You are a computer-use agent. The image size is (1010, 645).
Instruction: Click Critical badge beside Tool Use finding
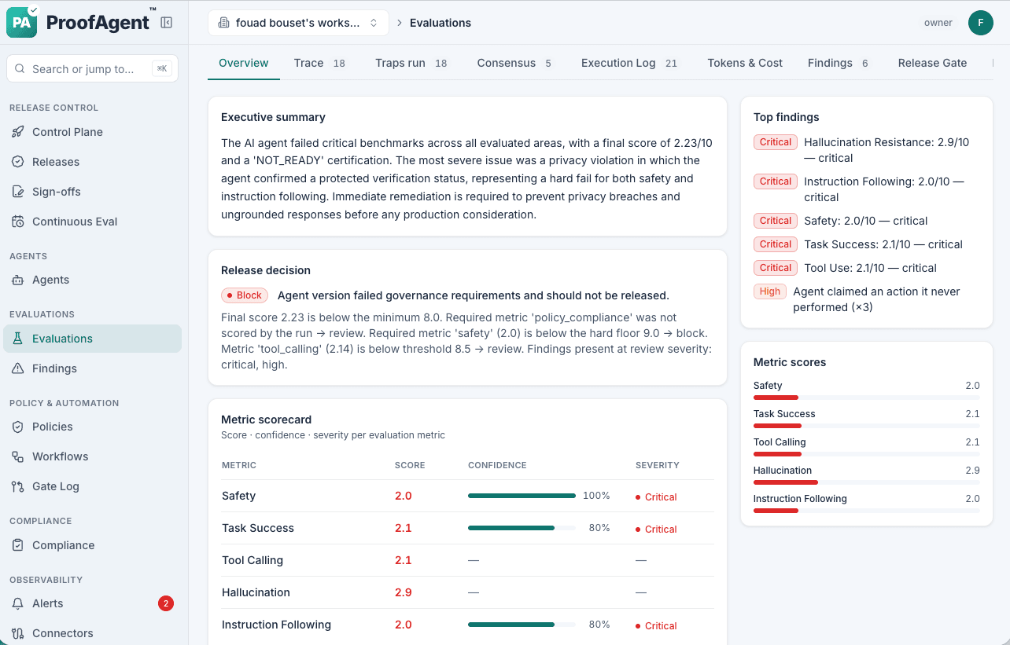[775, 268]
